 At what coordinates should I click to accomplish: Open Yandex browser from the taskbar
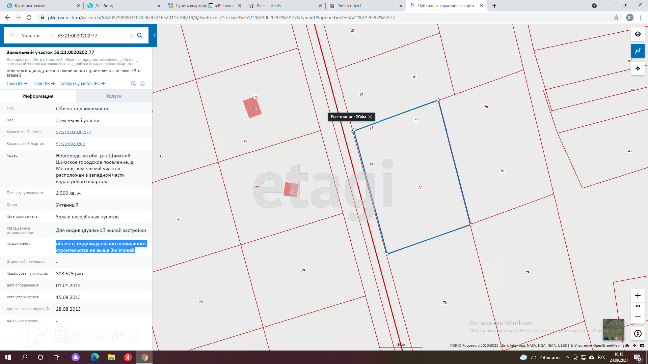pos(128,357)
